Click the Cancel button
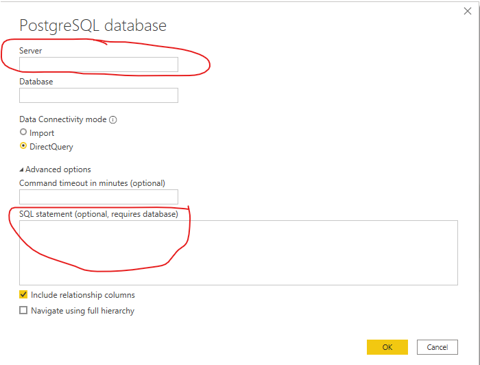 (437, 347)
